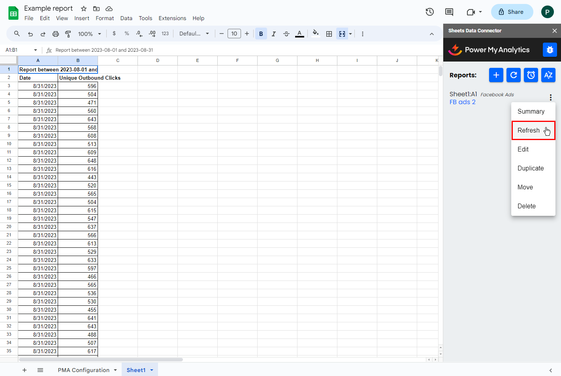Toggle italic formatting
The image size is (561, 376).
point(273,34)
